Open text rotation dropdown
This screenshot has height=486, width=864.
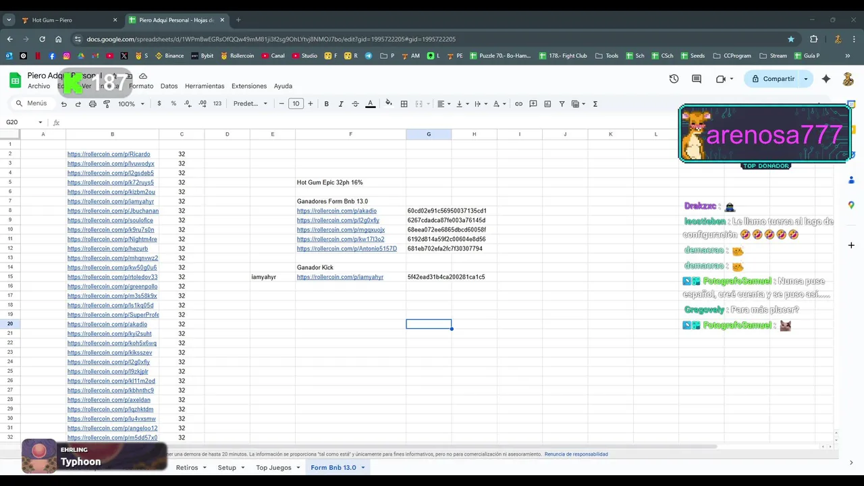498,104
